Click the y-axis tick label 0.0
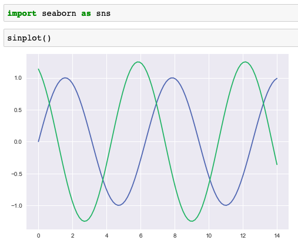Screen dimensions: 298x247 tap(18, 142)
